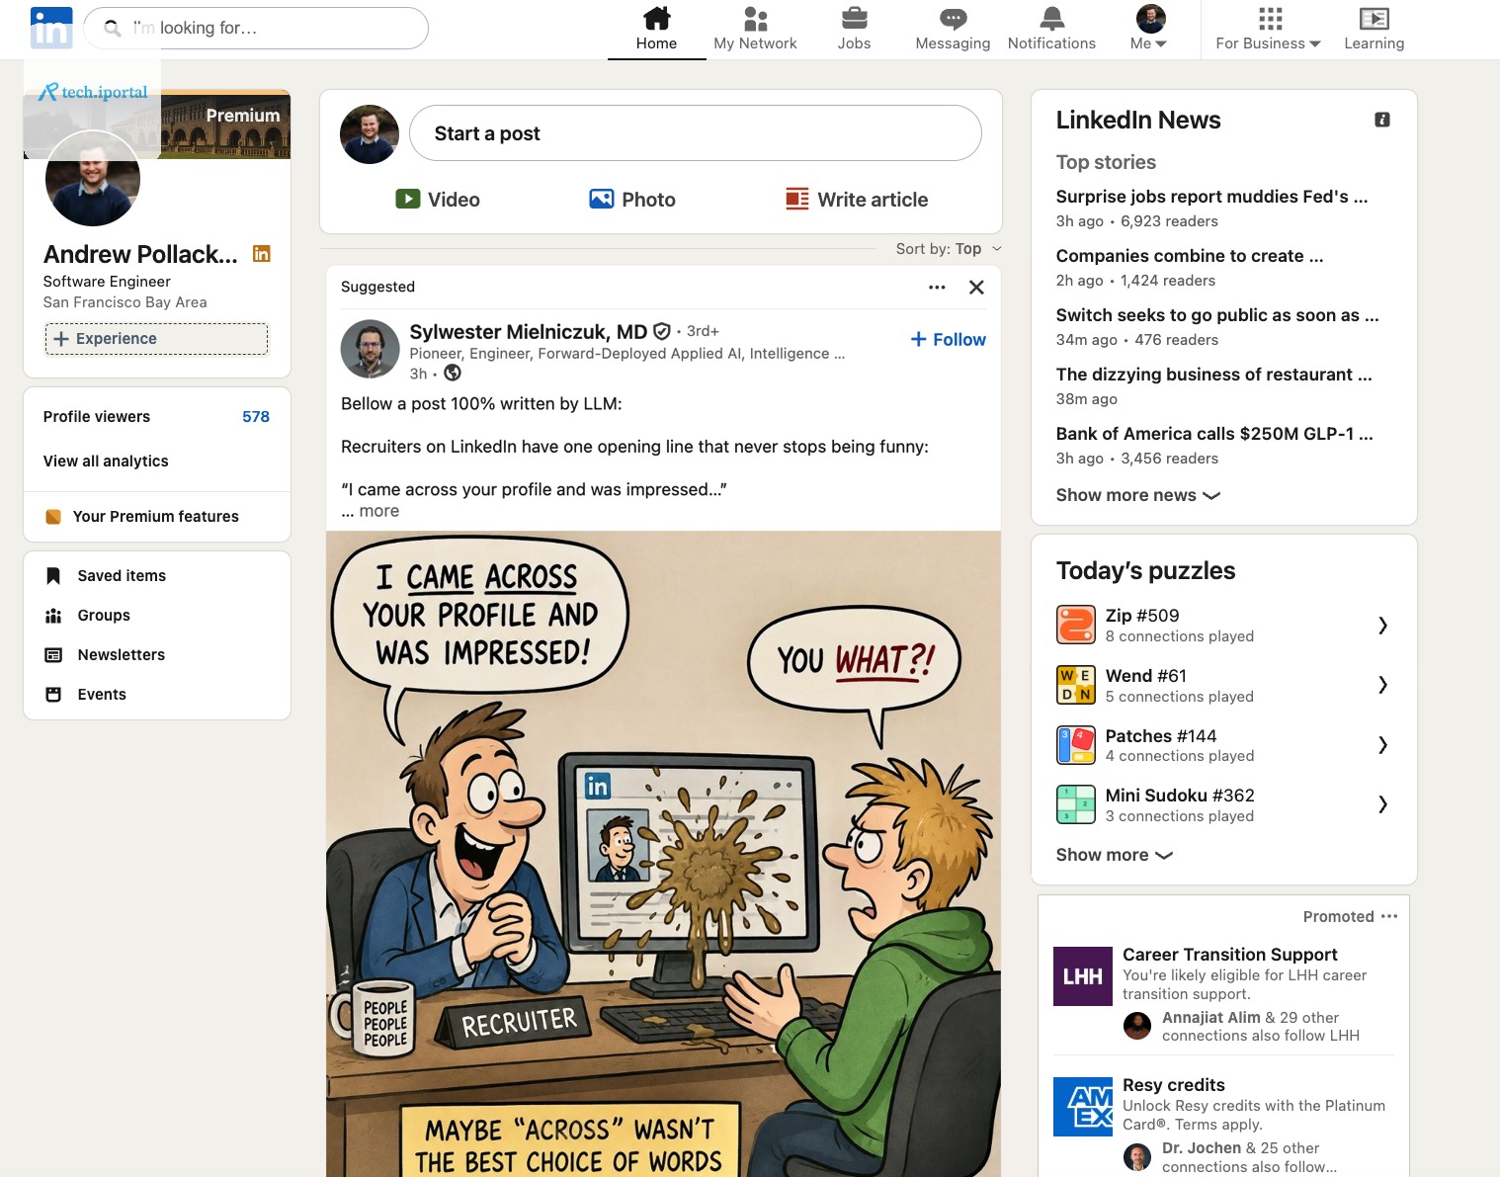
Task: Click the verified shield badge icon
Action: pyautogui.click(x=662, y=332)
